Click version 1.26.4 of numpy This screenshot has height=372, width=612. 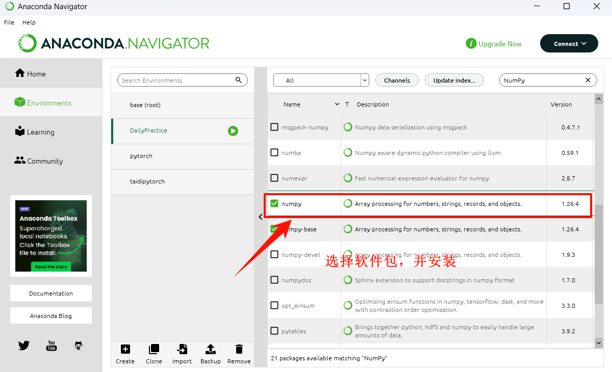pyautogui.click(x=570, y=204)
